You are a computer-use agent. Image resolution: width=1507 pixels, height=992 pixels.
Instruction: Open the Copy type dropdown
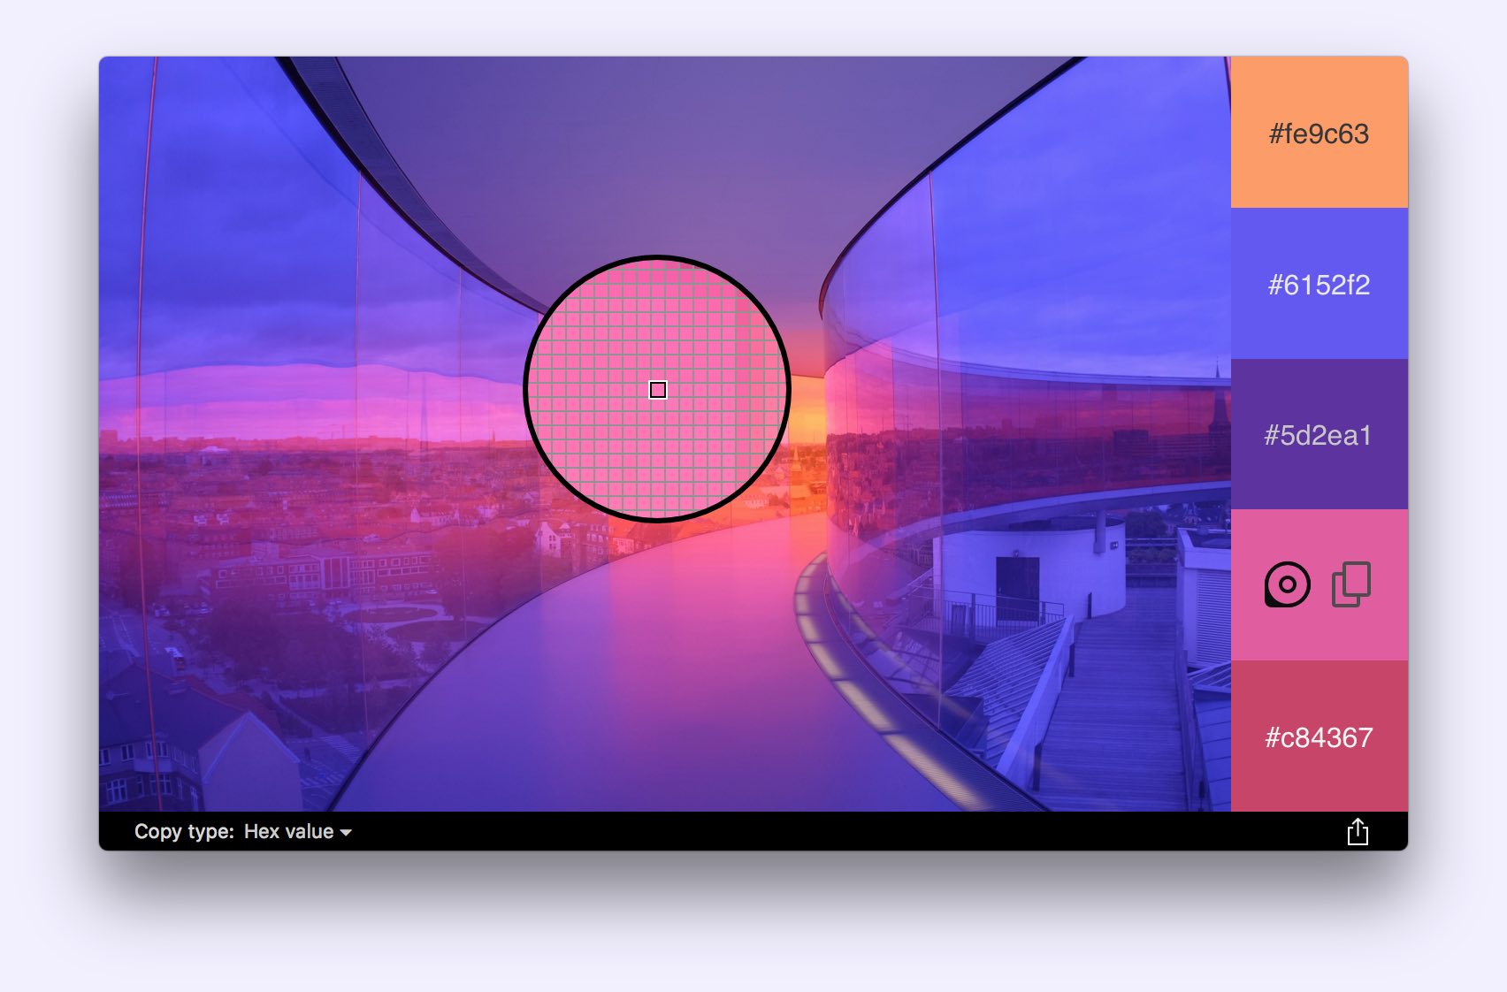click(297, 832)
